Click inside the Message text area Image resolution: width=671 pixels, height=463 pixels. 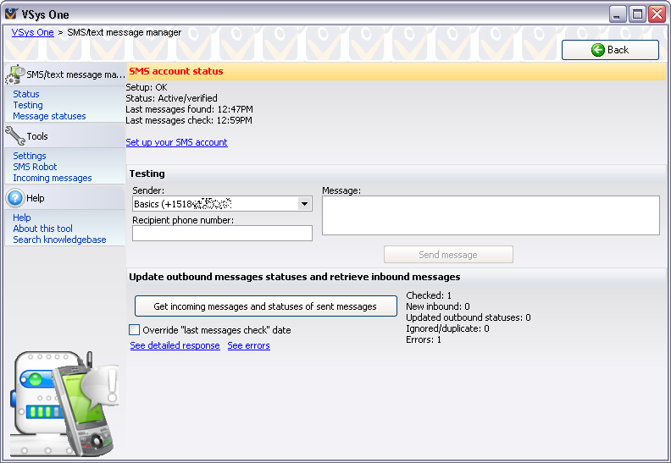point(491,216)
